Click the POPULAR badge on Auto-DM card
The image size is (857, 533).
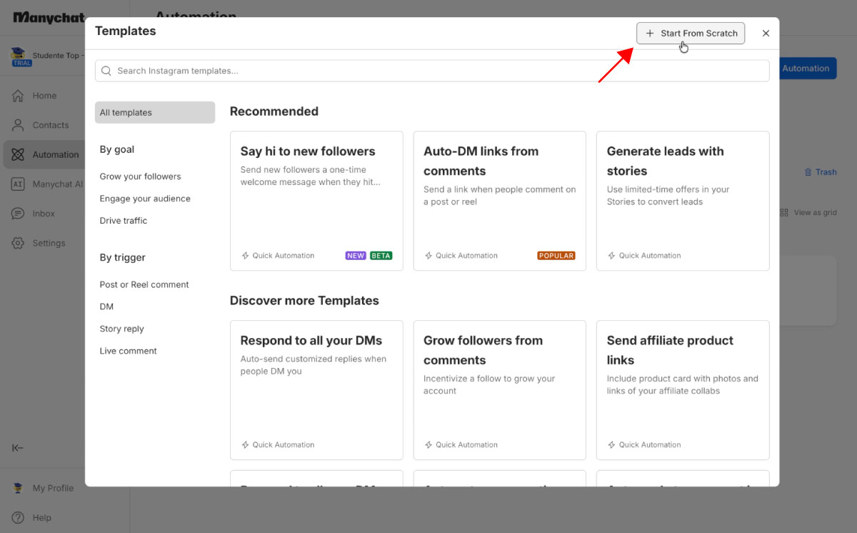(x=556, y=256)
